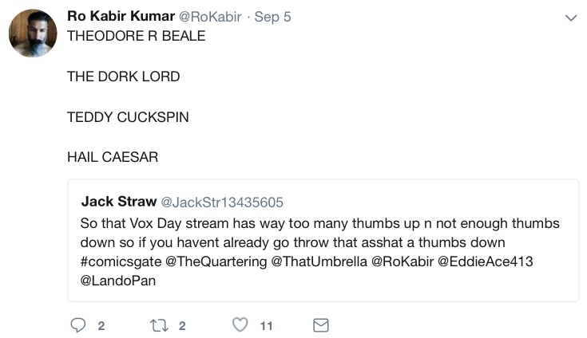Click the @RoKabir mention in quoted tweet
Screen dimensions: 587x338
[403, 261]
